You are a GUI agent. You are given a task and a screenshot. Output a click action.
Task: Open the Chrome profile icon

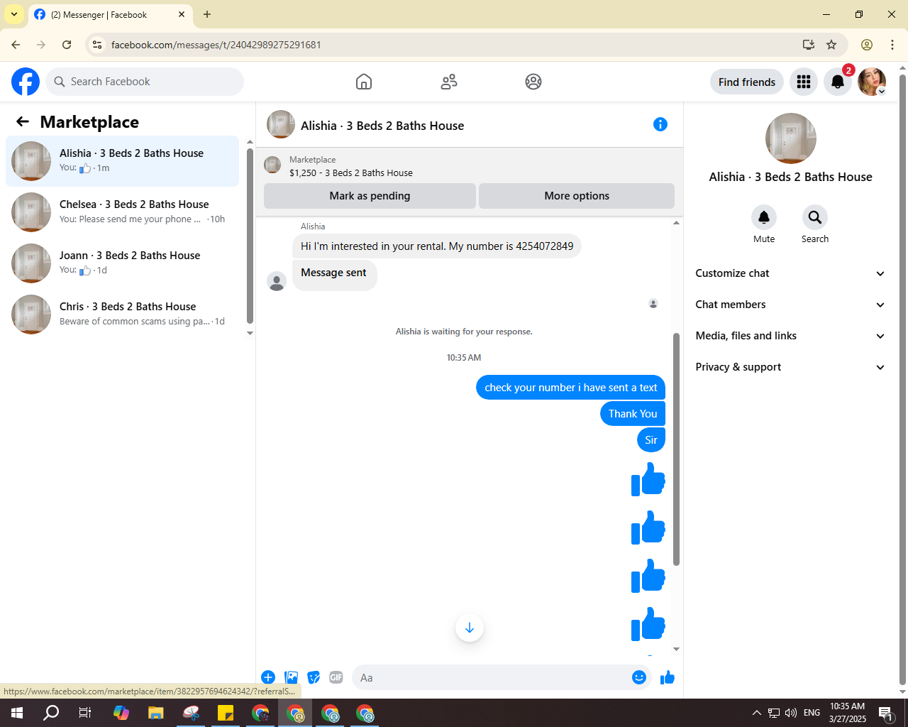coord(867,45)
